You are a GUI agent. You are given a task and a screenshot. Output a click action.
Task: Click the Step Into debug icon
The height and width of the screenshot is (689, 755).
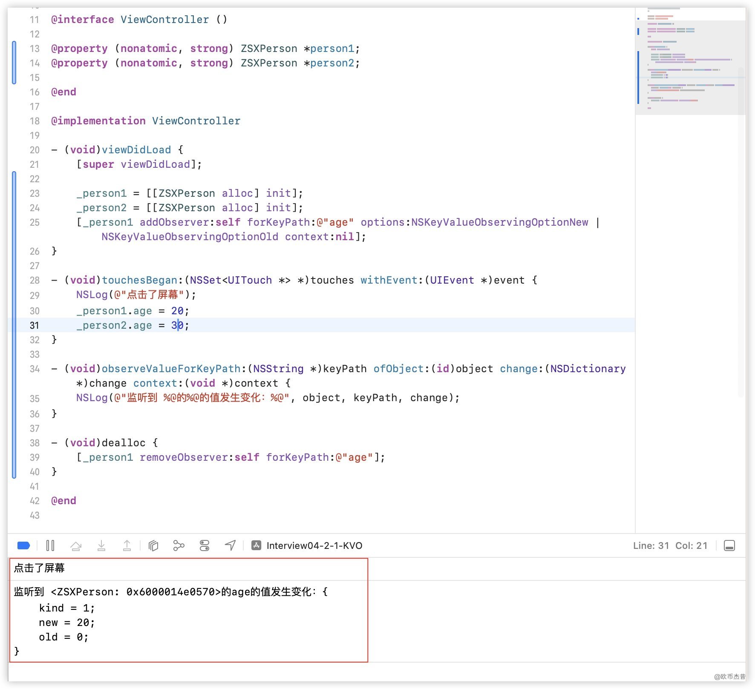point(101,545)
